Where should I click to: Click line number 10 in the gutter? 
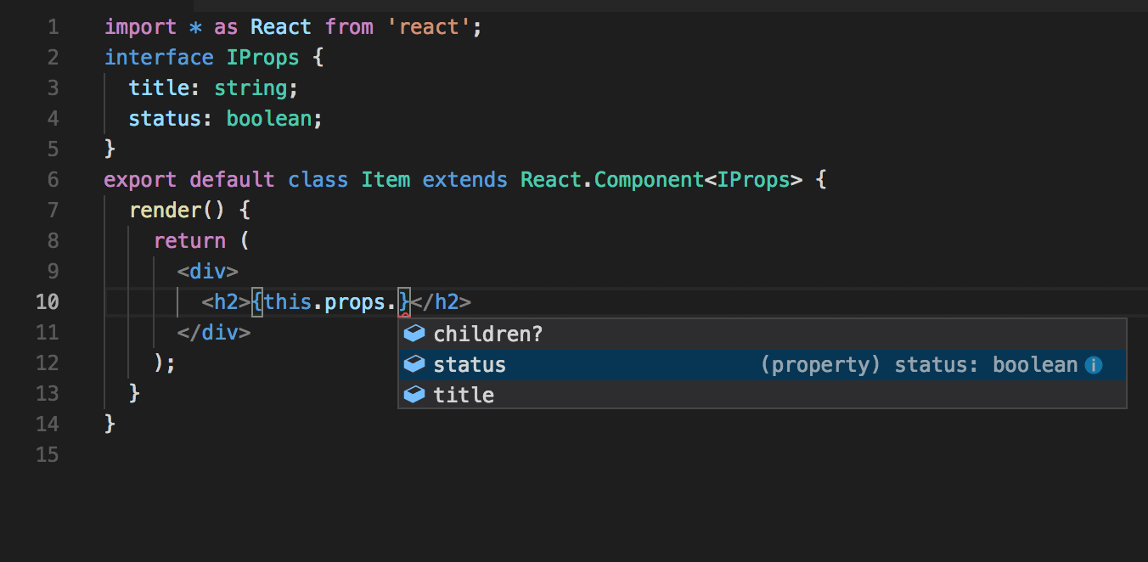click(x=48, y=301)
